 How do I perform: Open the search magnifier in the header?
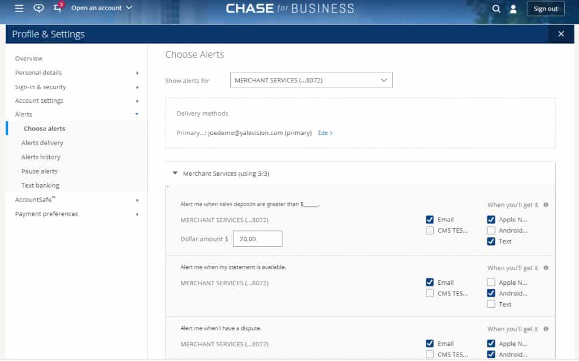pyautogui.click(x=496, y=9)
